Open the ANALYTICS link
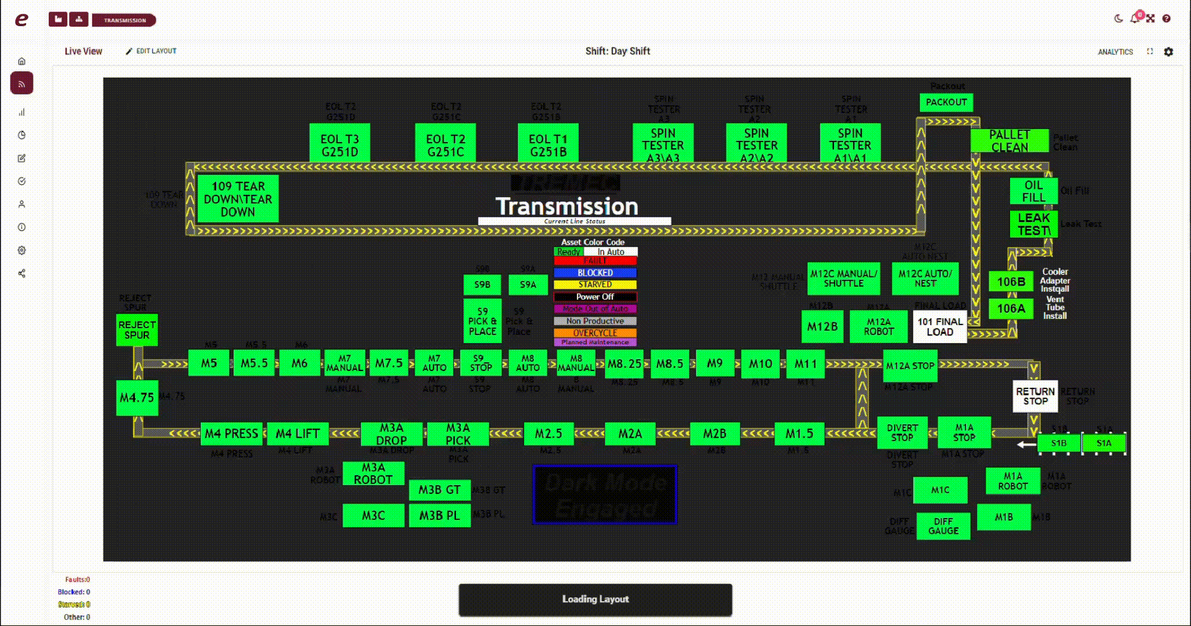 pos(1115,52)
